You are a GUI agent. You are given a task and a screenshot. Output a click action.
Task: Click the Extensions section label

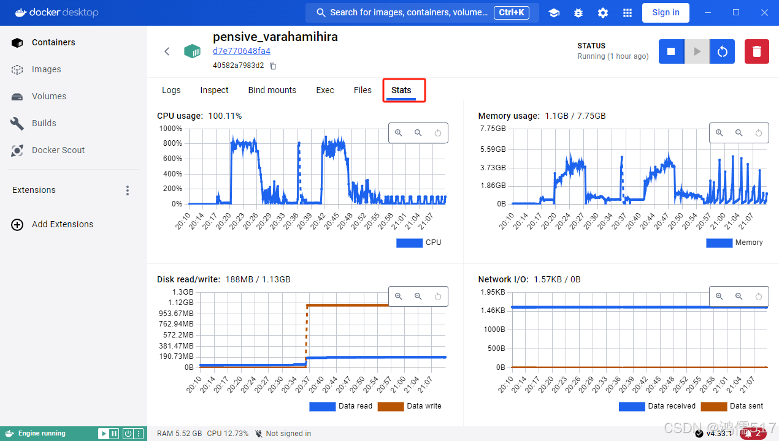click(x=34, y=190)
